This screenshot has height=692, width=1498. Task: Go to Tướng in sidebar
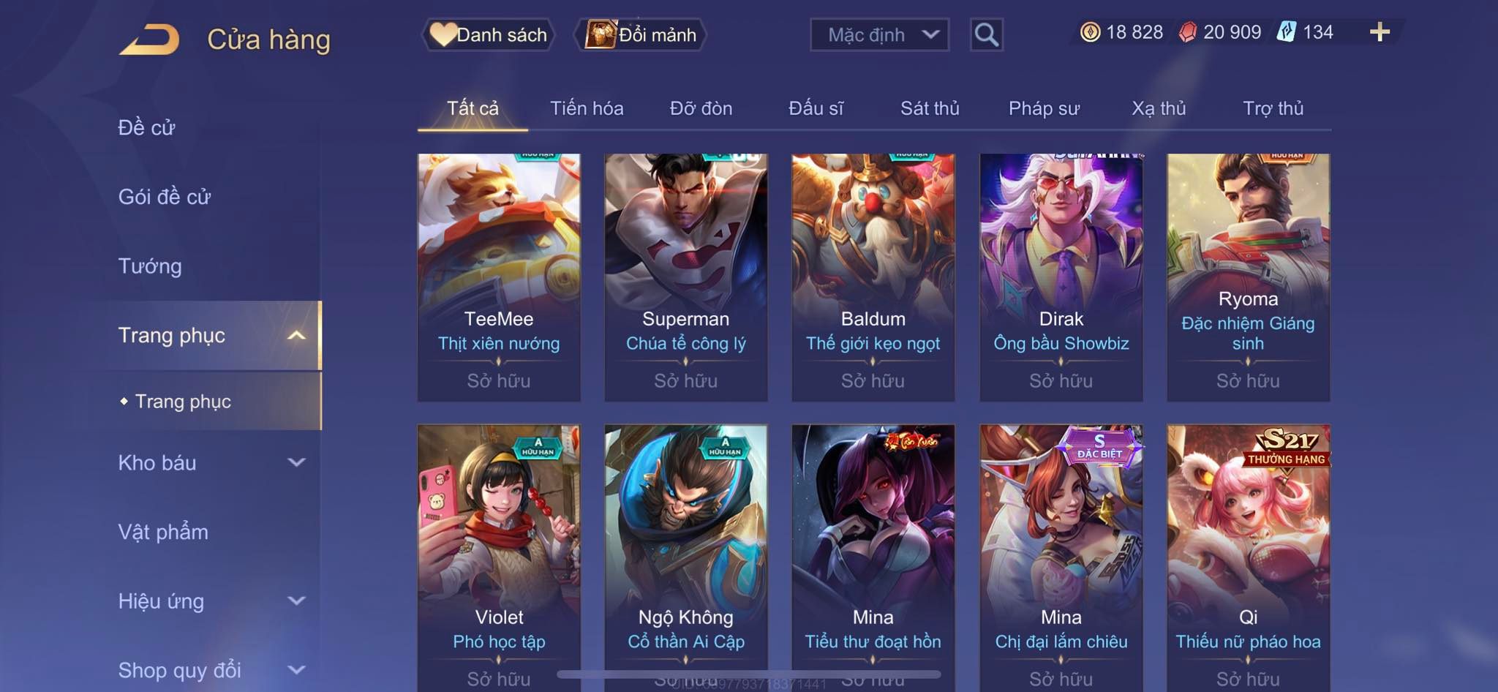tap(150, 266)
